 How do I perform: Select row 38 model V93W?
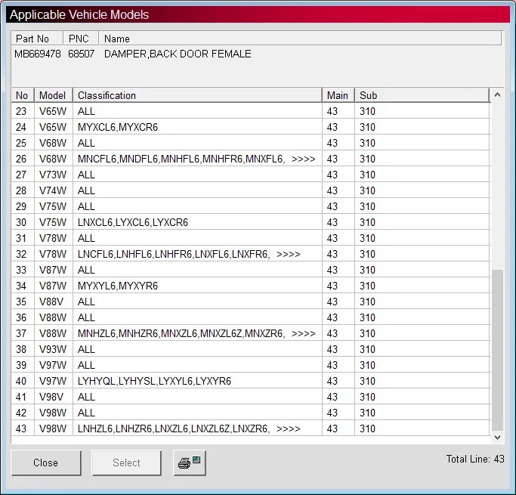click(x=53, y=349)
